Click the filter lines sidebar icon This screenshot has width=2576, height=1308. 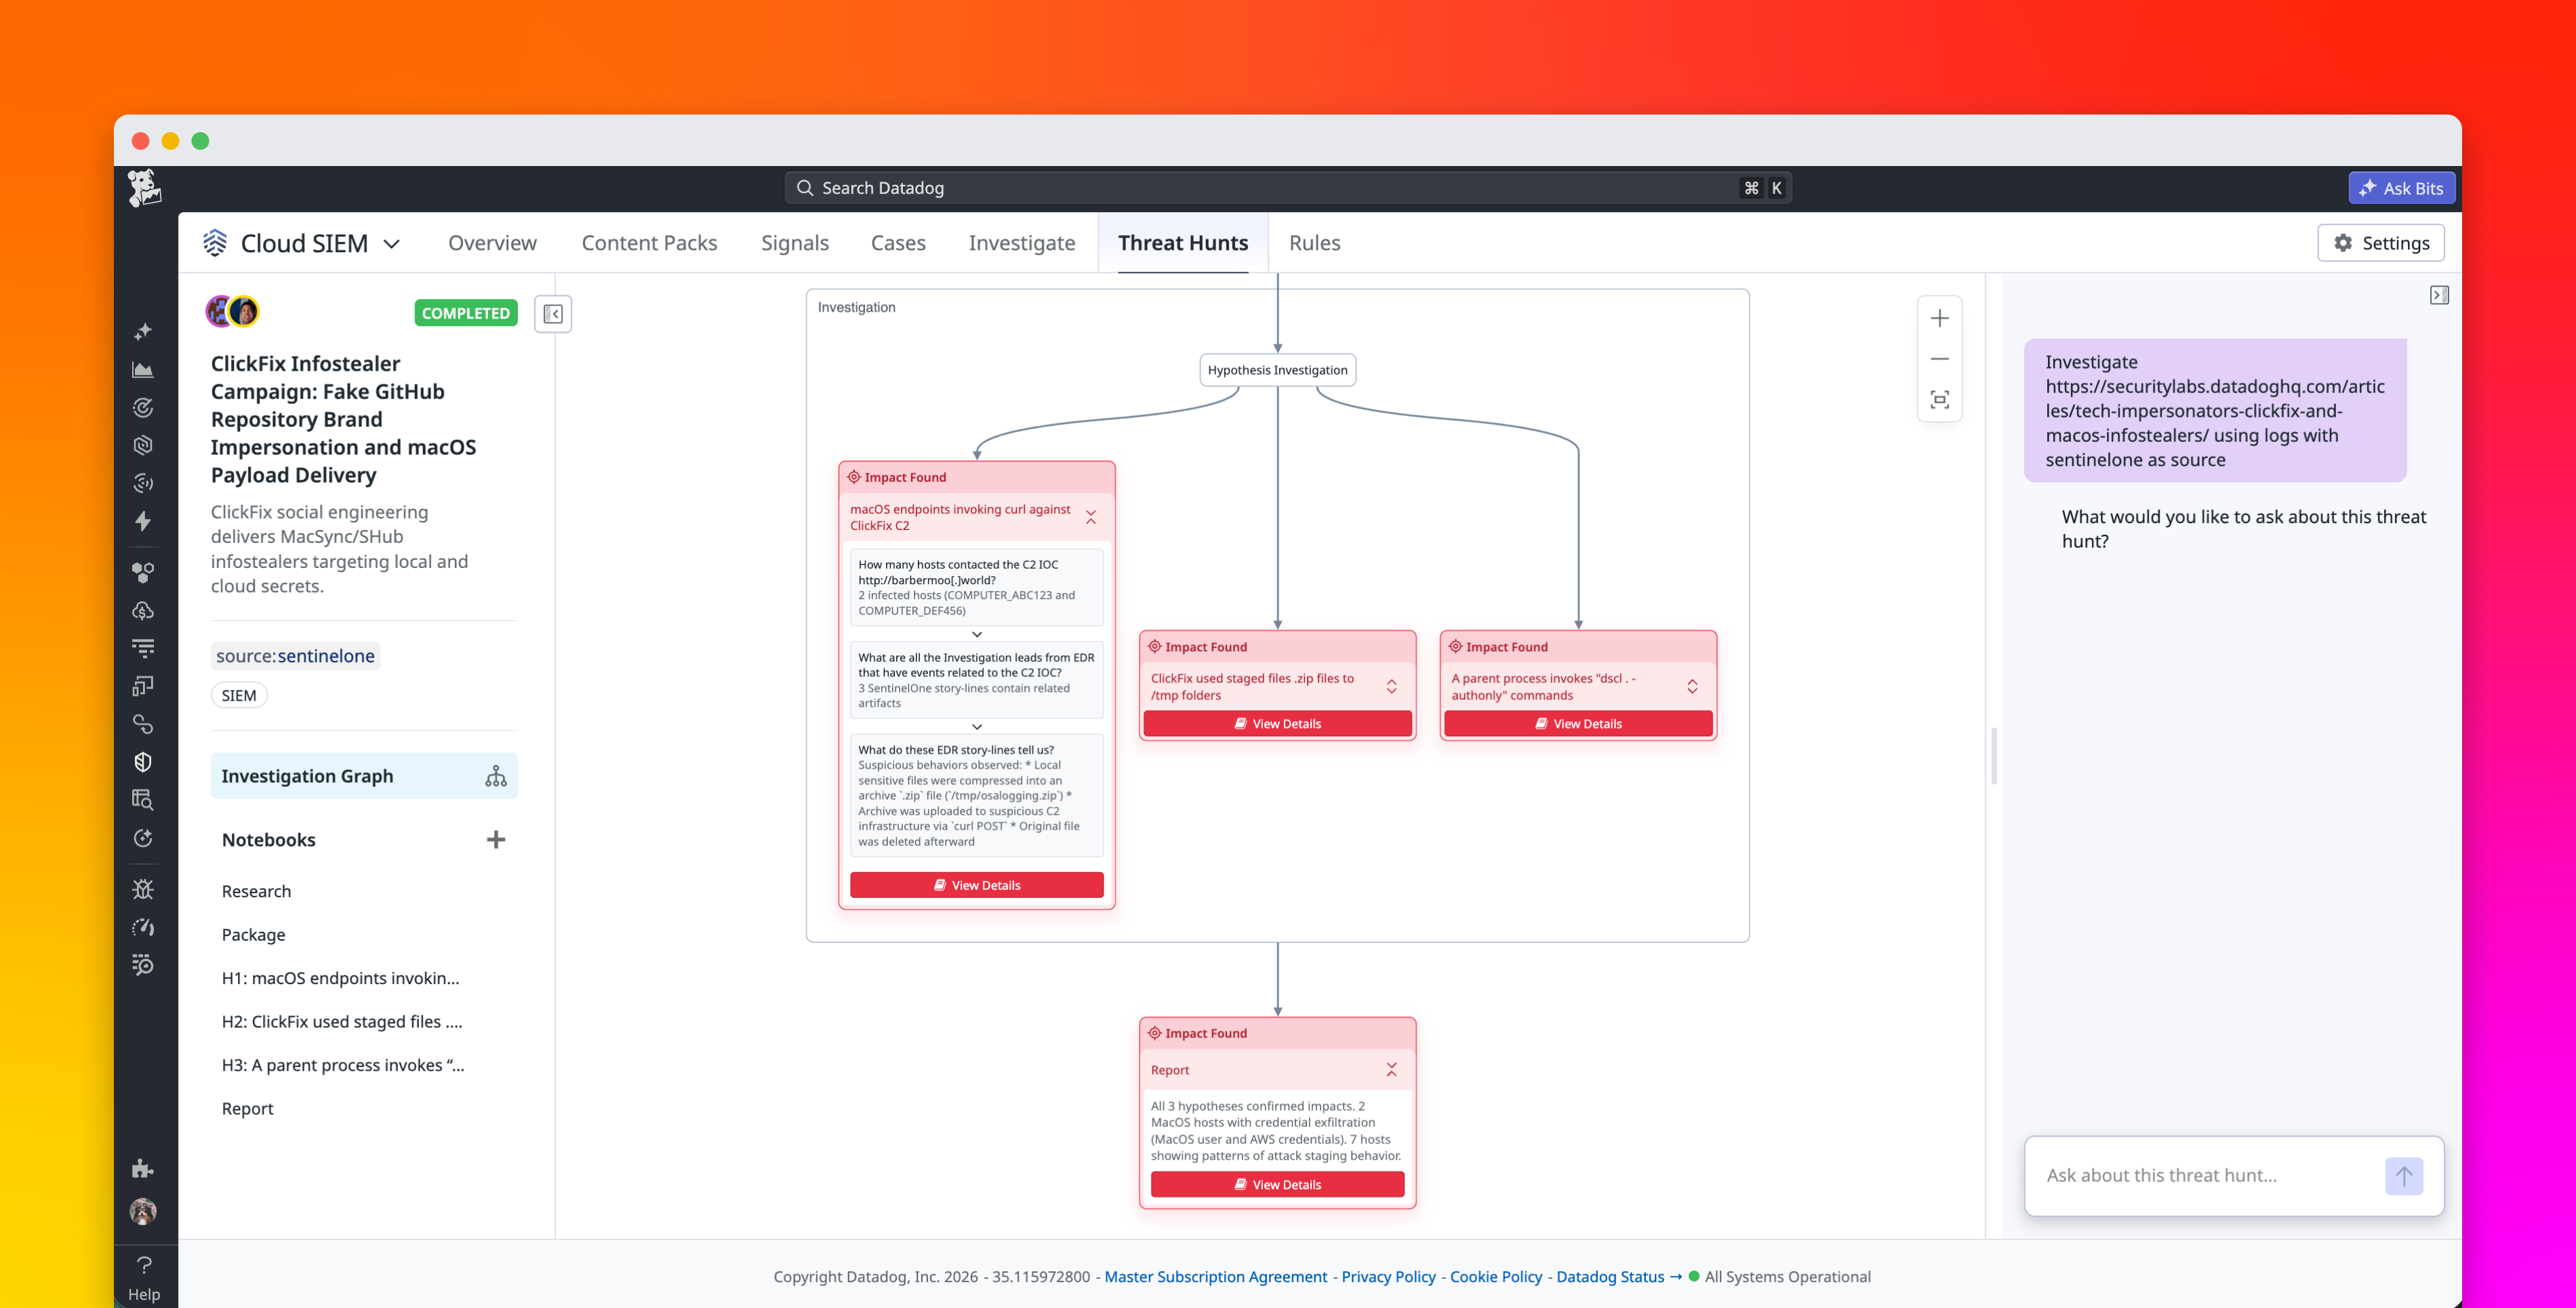144,648
